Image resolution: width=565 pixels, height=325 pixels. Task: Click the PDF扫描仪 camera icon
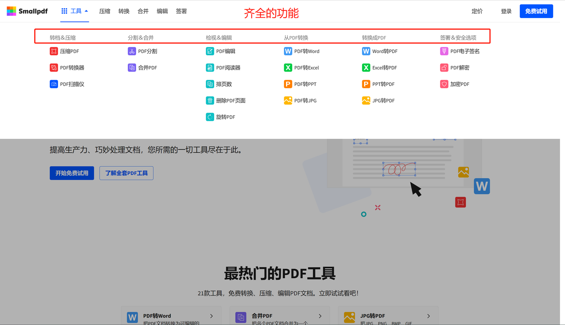[54, 84]
